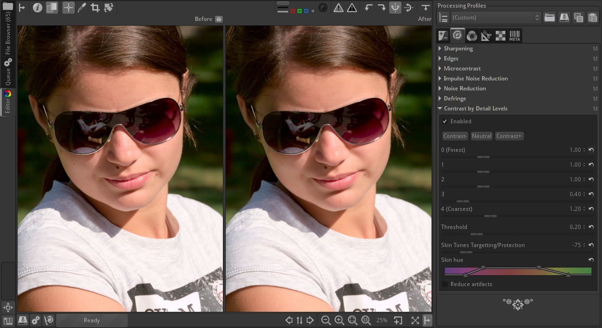Select the Crop tool in the toolbar
This screenshot has width=602, height=328.
tap(95, 8)
